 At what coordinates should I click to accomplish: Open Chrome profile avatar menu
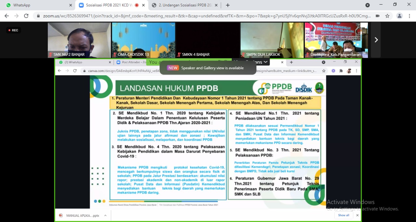coord(399,16)
